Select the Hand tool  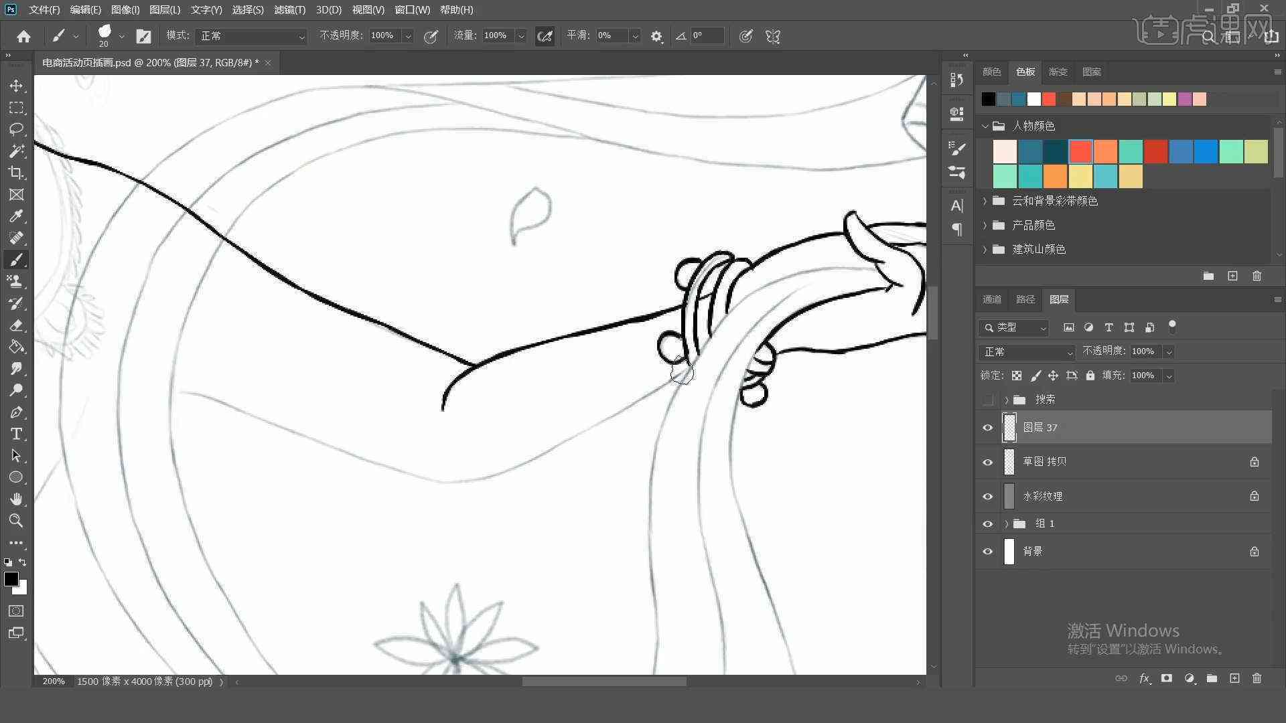click(16, 499)
